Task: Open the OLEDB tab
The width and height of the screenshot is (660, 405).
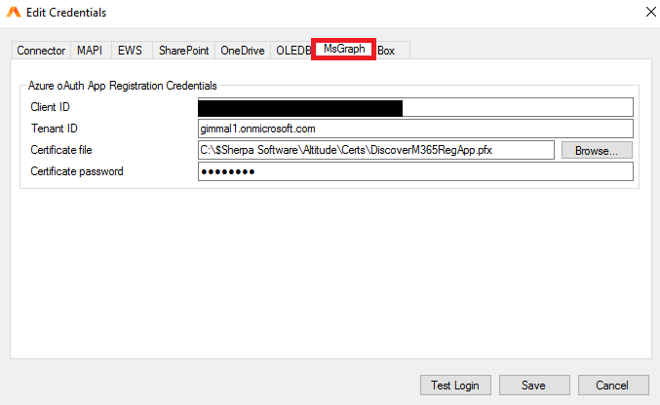Action: (x=292, y=51)
